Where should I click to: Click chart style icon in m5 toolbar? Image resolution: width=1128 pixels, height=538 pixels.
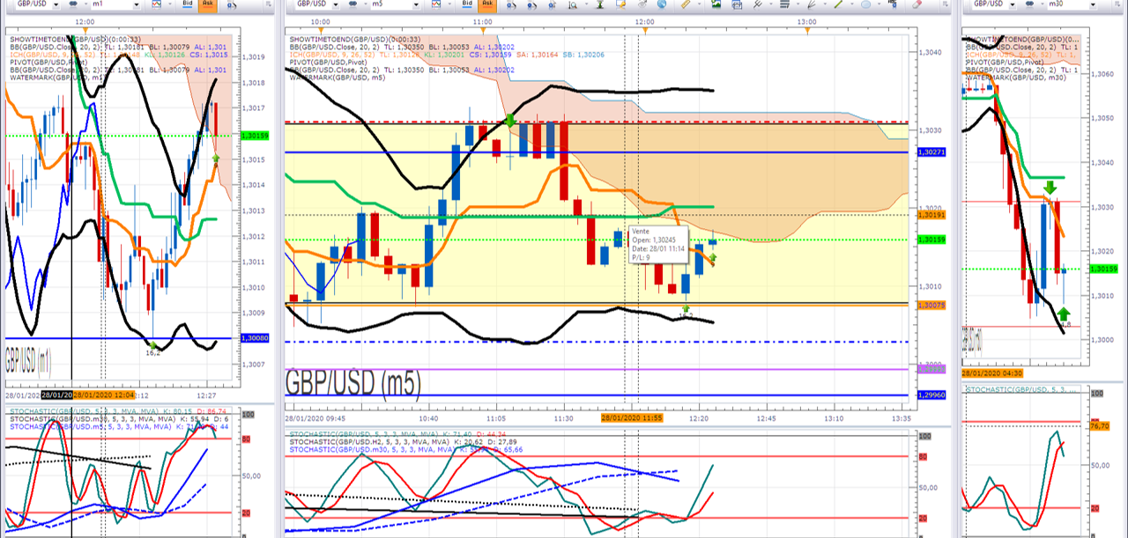[x=435, y=4]
